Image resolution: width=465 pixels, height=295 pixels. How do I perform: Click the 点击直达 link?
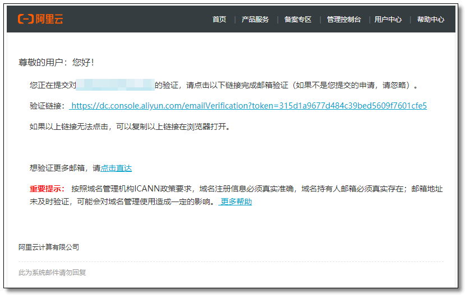[x=116, y=168]
